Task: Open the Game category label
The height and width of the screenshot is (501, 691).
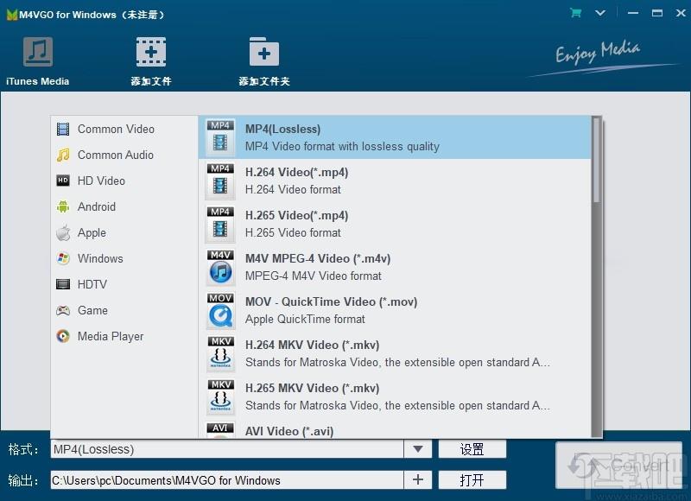Action: (92, 310)
